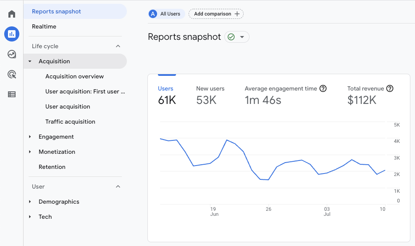The image size is (415, 246).
Task: Open Explore from the navigation rail
Action: point(11,54)
